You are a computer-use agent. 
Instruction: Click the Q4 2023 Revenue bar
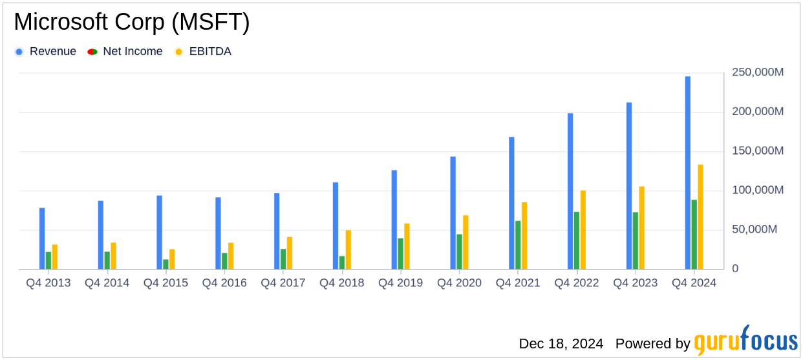(629, 186)
